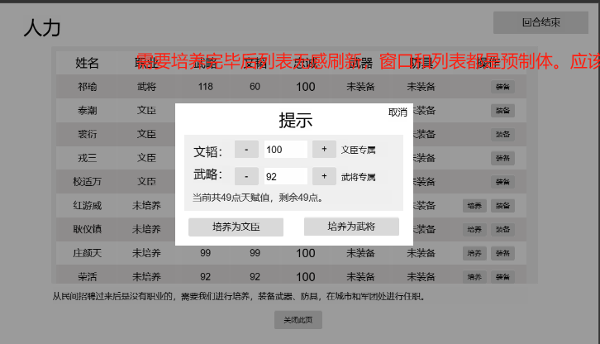Screen dimensions: 600x344
Task: End the turn with 回合结束
Action: (540, 22)
